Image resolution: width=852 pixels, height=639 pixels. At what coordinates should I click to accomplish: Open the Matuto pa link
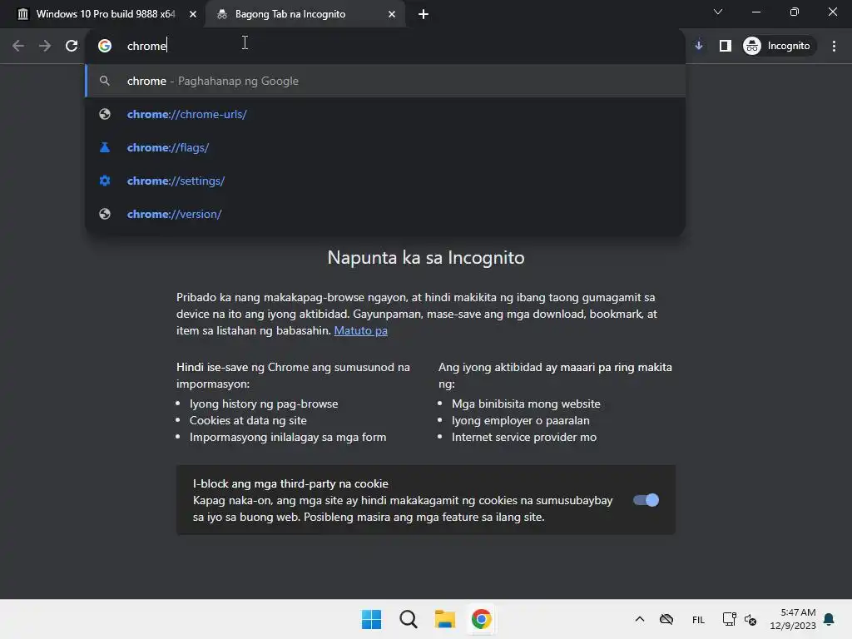tap(360, 330)
